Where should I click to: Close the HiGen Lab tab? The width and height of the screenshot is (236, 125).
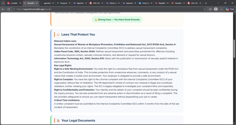(119, 3)
